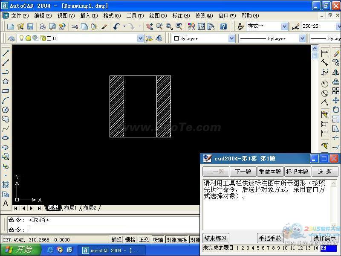Screen dimensions: 341x256
Task: Open the linetype ByLayer dropdown
Action: pyautogui.click(x=302, y=38)
